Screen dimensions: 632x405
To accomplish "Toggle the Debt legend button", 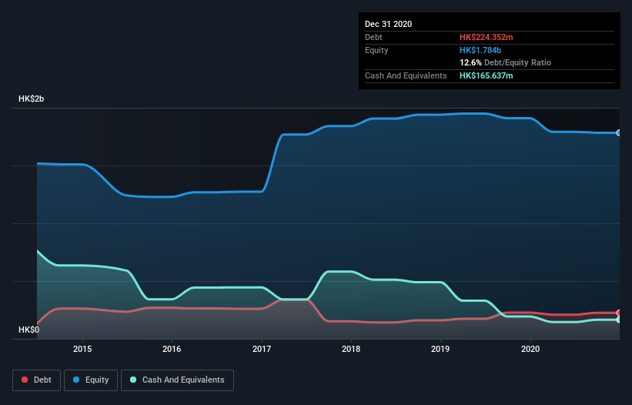I will (x=37, y=380).
